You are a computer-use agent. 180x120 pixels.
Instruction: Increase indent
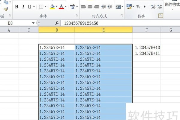(110, 7)
